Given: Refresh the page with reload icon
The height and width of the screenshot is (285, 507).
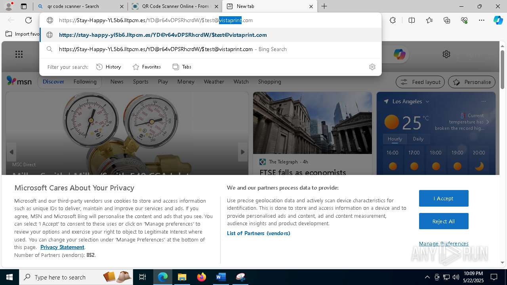Looking at the screenshot, I should (x=29, y=20).
